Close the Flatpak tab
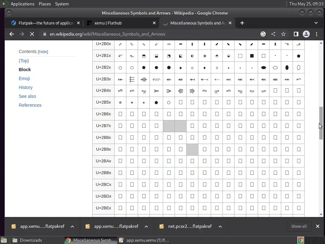This screenshot has height=244, width=325. click(78, 23)
